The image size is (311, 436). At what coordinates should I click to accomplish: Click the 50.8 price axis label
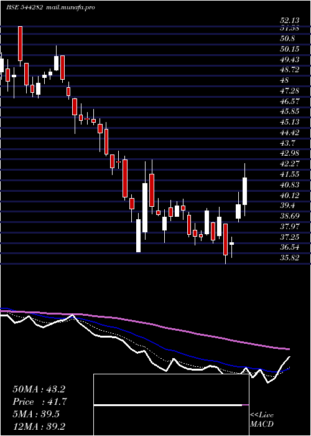tap(287, 39)
